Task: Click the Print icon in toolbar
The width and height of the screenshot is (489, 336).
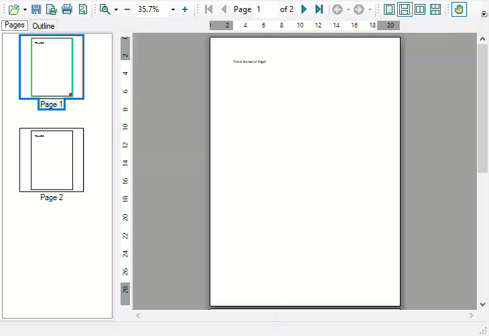Action: (x=66, y=9)
